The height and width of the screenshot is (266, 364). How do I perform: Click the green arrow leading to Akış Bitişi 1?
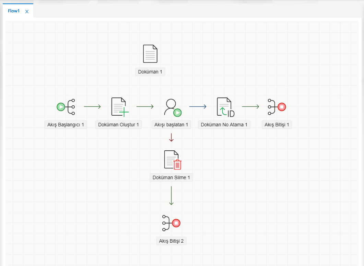coord(250,106)
